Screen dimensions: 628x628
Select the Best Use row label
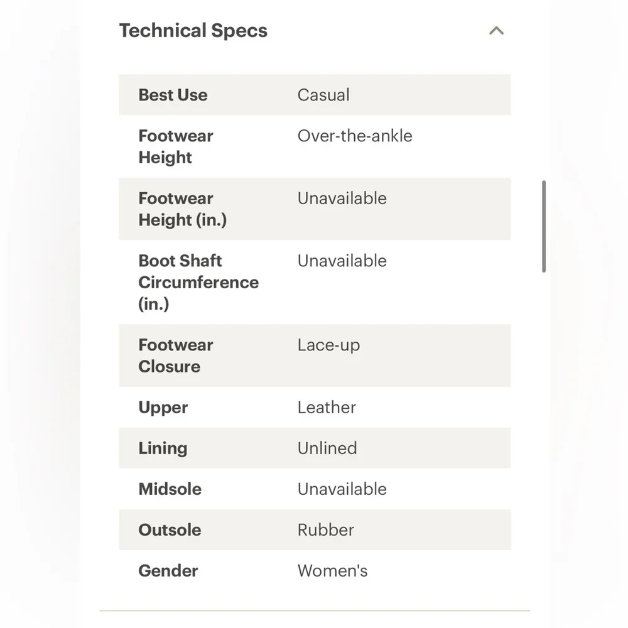click(x=173, y=95)
